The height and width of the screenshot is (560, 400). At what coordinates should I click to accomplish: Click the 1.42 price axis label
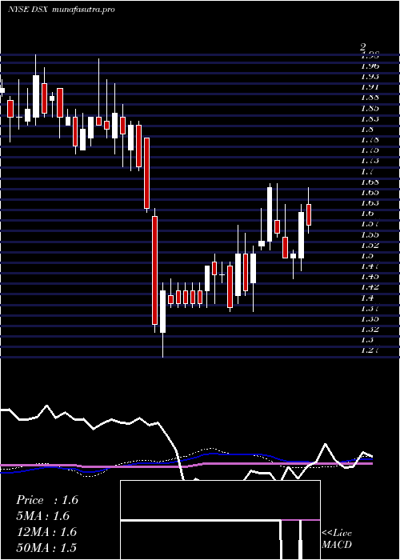[370, 287]
